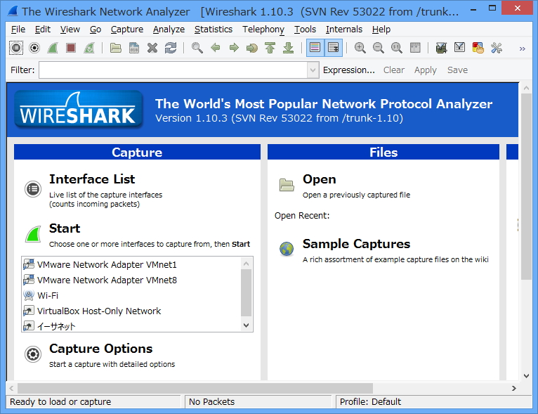The width and height of the screenshot is (538, 414).
Task: Click the filter Apply button
Action: click(x=425, y=70)
